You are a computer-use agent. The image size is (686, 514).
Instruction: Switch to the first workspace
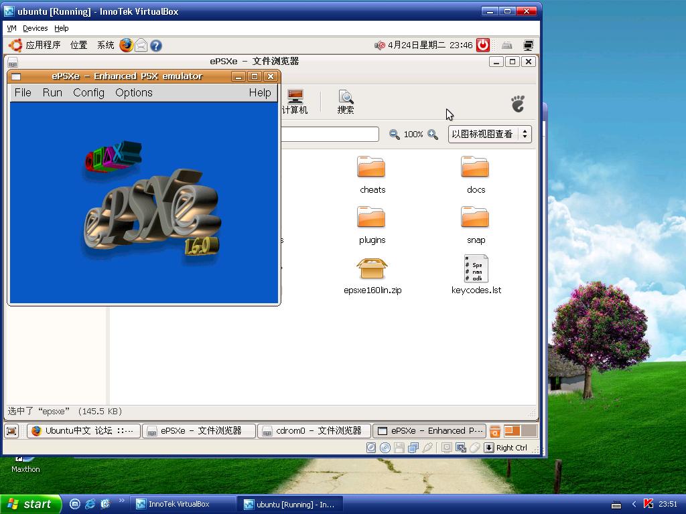click(x=512, y=431)
